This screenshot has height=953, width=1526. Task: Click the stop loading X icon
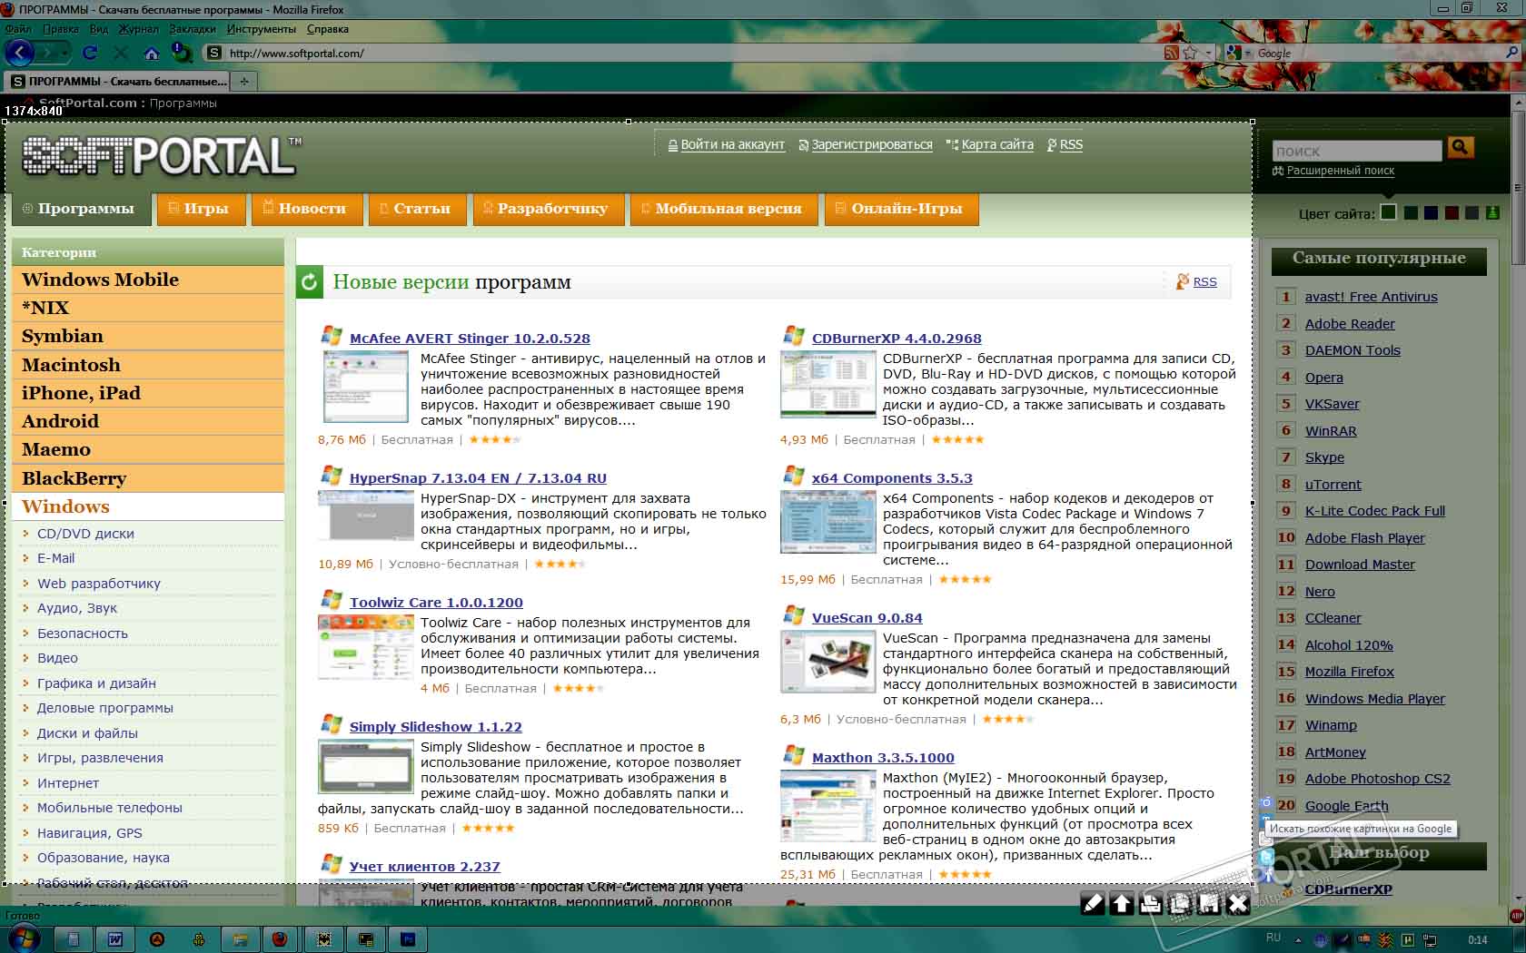pyautogui.click(x=119, y=54)
